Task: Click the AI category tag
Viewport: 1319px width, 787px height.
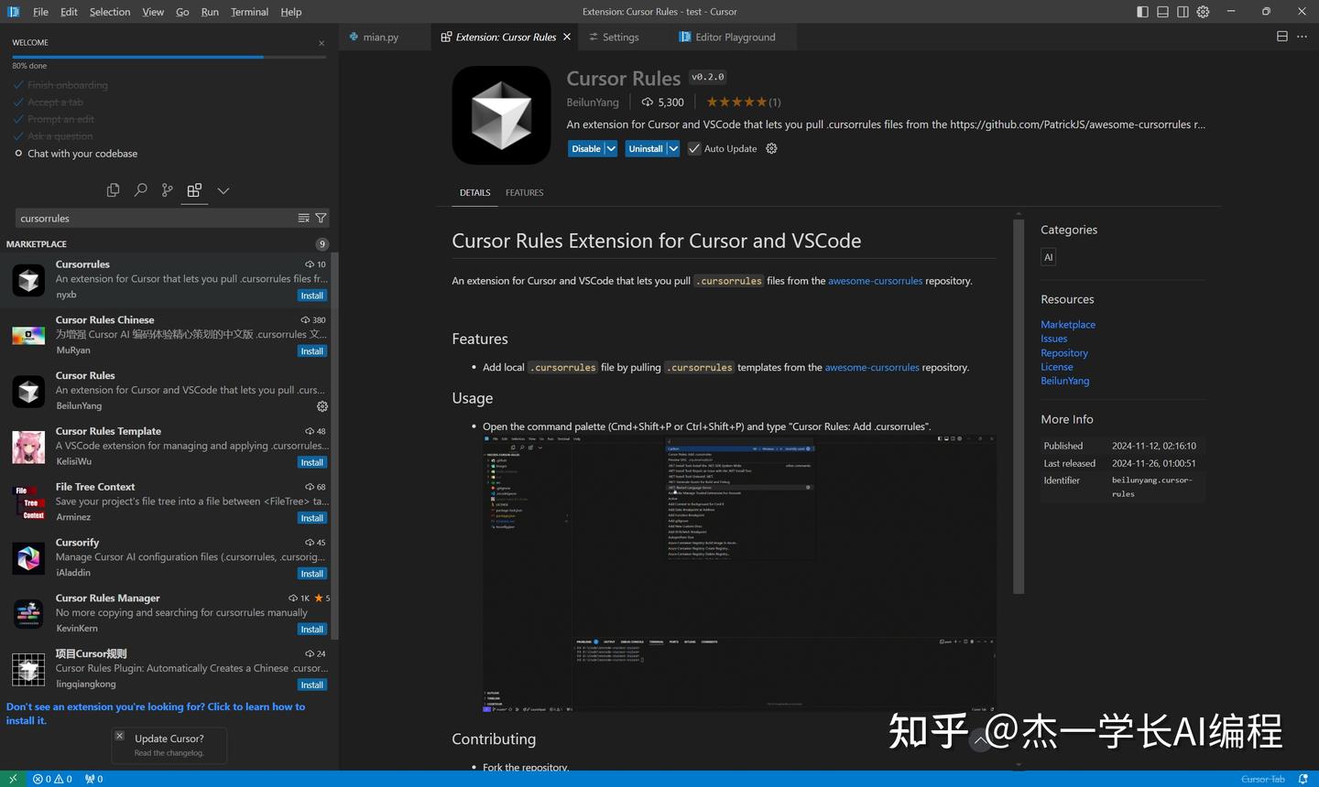Action: coord(1049,257)
